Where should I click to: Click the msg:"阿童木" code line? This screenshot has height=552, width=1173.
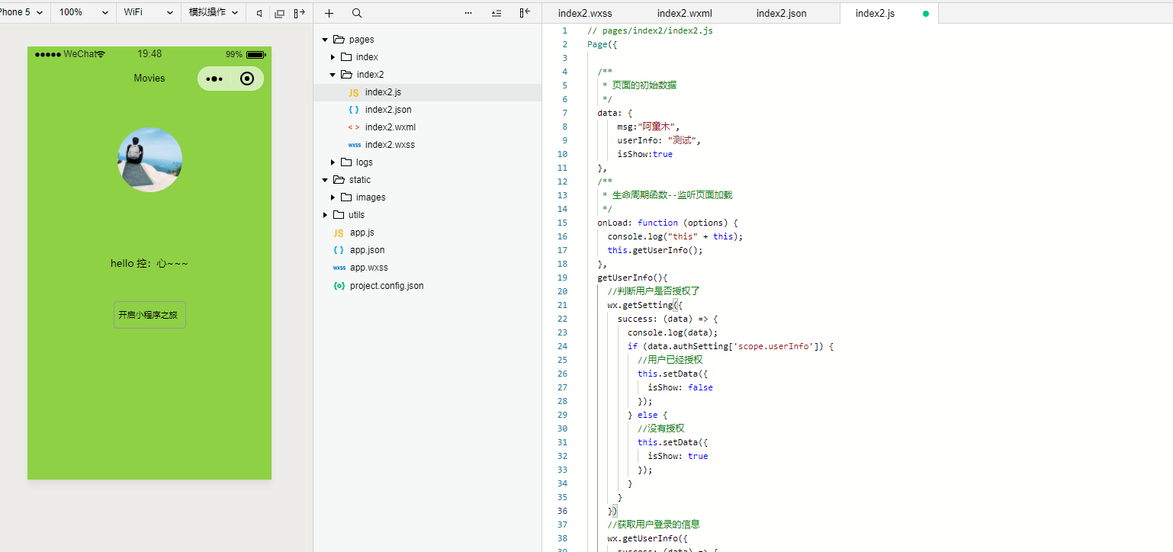[x=648, y=127]
